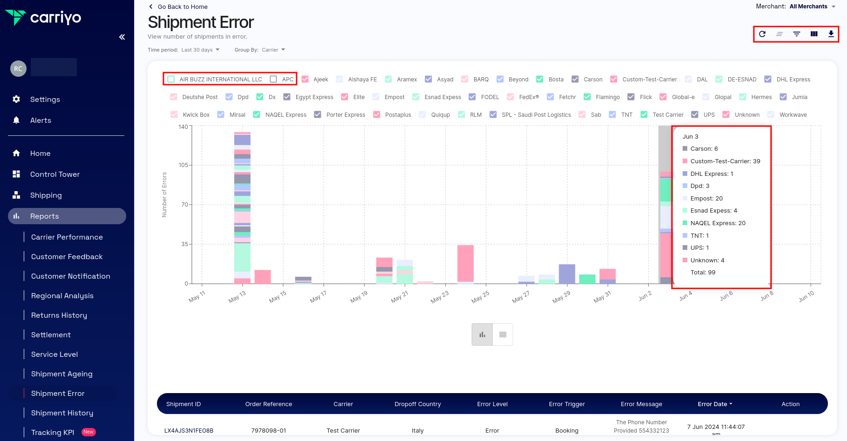The image size is (847, 441).
Task: Toggle the Egypt Express checkbox
Action: pos(287,97)
